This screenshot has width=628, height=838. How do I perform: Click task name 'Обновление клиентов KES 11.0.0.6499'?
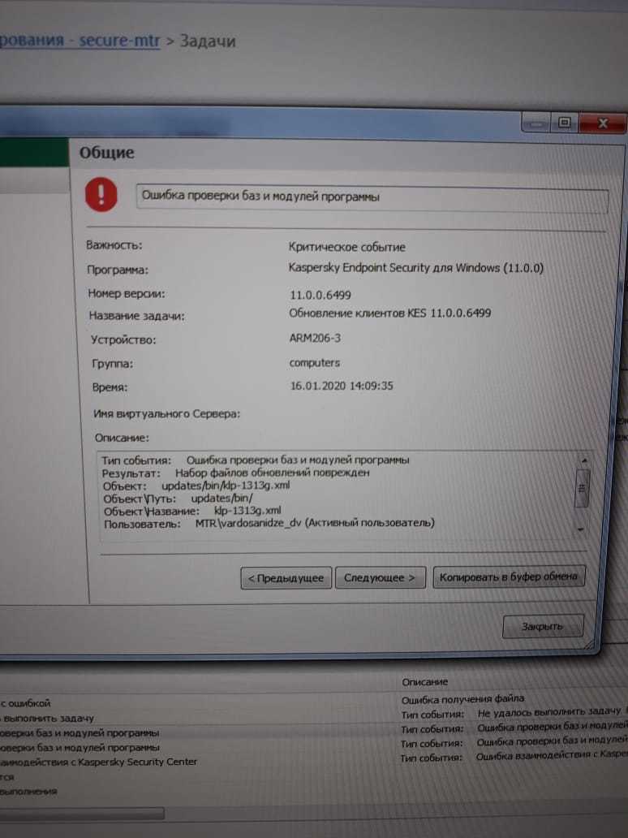pyautogui.click(x=389, y=313)
